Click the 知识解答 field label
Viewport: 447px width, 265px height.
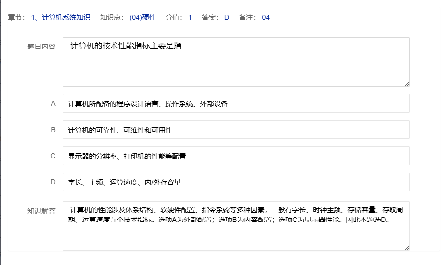[41, 211]
